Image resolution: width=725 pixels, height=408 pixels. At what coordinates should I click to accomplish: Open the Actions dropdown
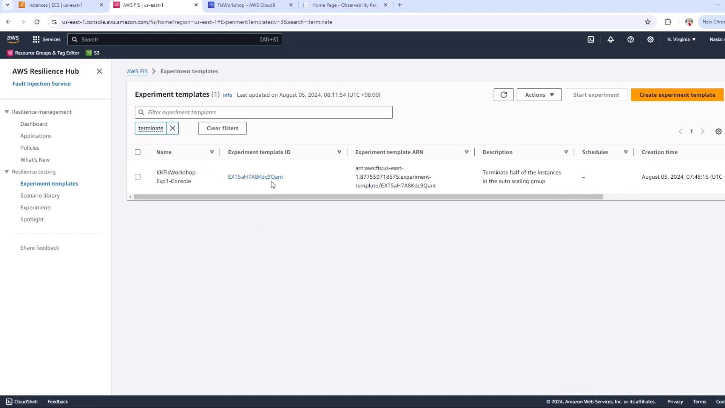[x=539, y=95]
